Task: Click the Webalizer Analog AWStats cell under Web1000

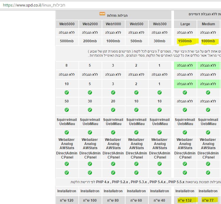Action: [113, 144]
